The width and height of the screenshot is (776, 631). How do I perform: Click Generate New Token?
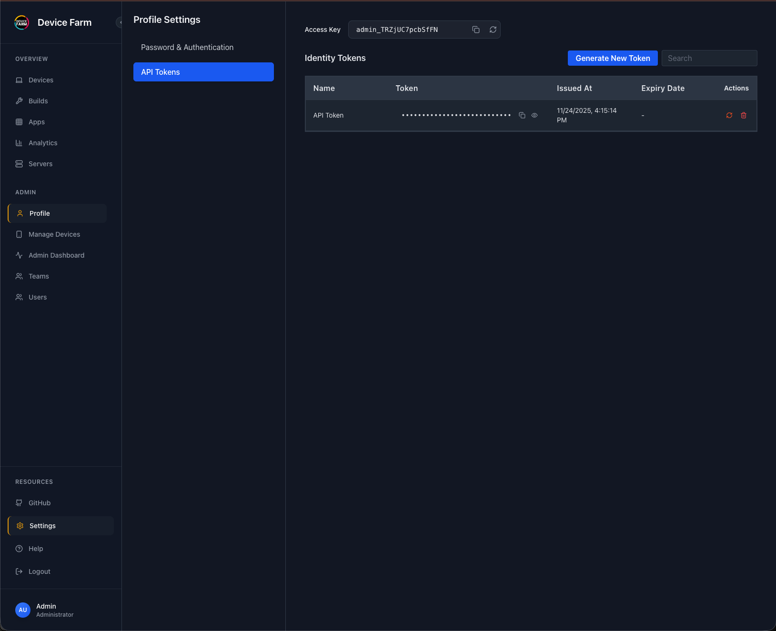coord(613,58)
